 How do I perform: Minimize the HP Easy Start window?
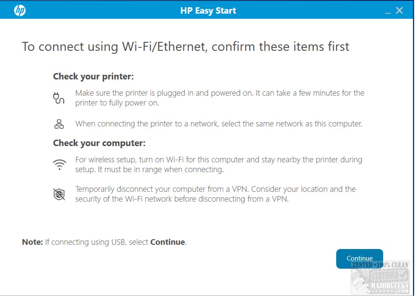click(x=387, y=12)
